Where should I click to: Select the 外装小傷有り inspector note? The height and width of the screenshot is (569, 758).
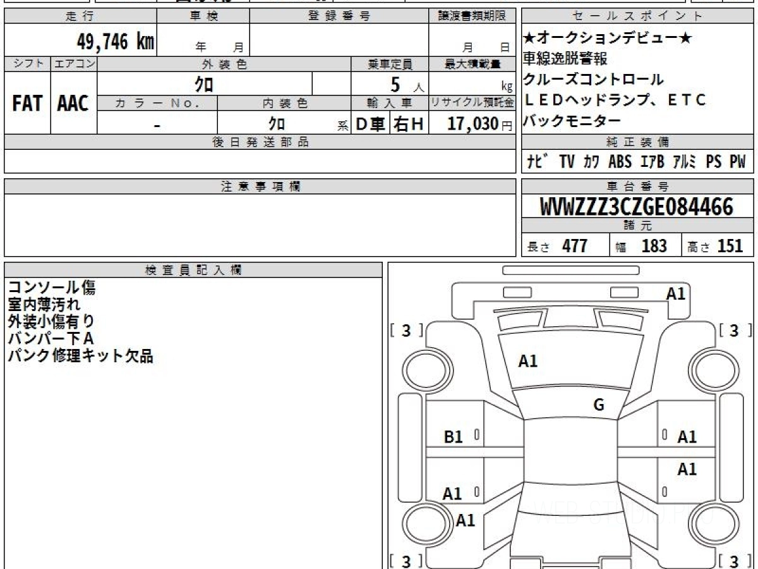(x=52, y=322)
